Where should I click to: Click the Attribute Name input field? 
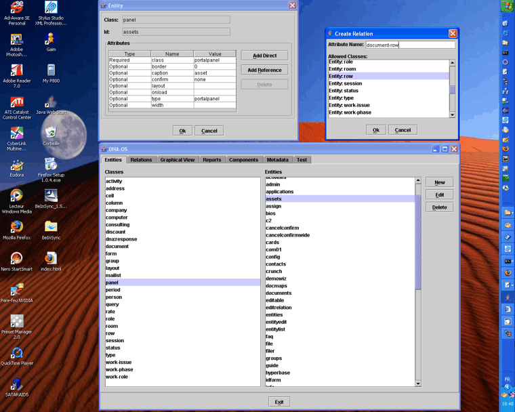click(411, 45)
